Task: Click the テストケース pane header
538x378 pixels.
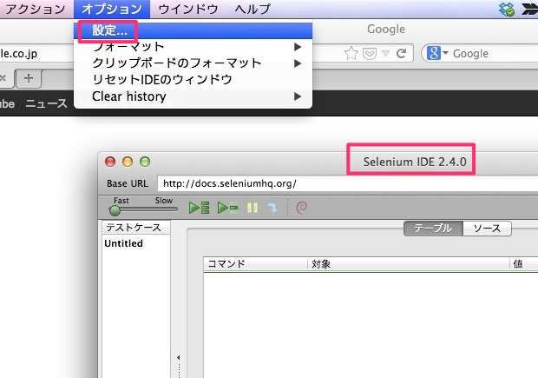Action: click(x=136, y=228)
